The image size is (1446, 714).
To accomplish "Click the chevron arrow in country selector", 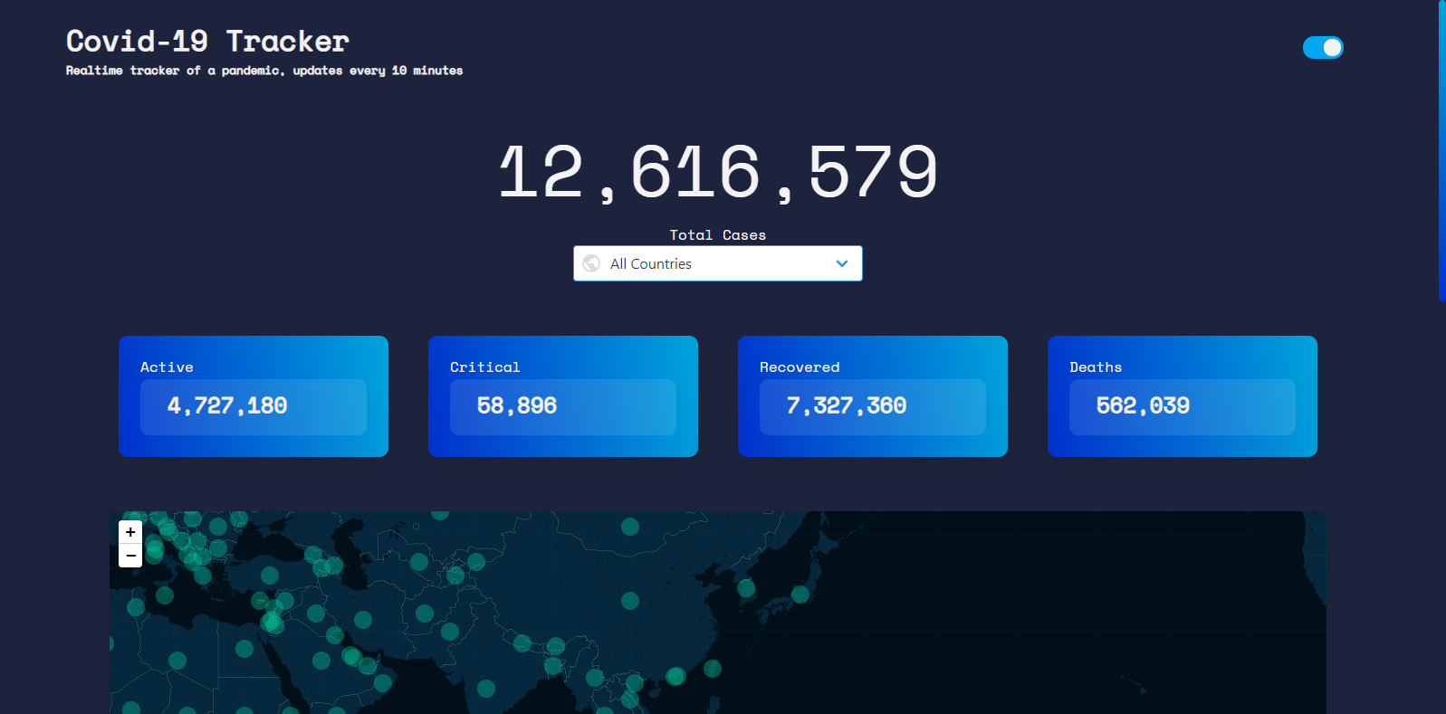I will pyautogui.click(x=842, y=263).
